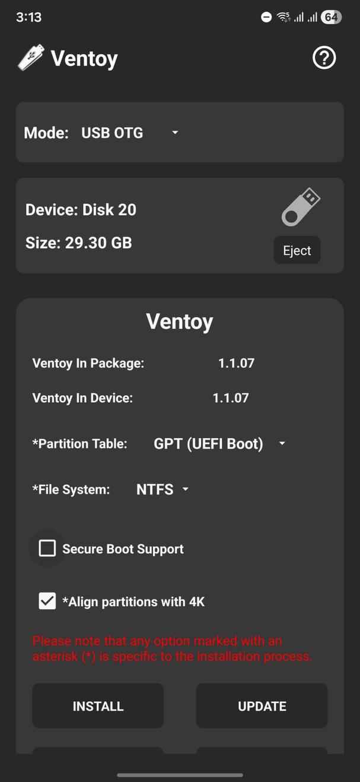Eject the connected USB device
This screenshot has width=360, height=782.
coord(297,250)
